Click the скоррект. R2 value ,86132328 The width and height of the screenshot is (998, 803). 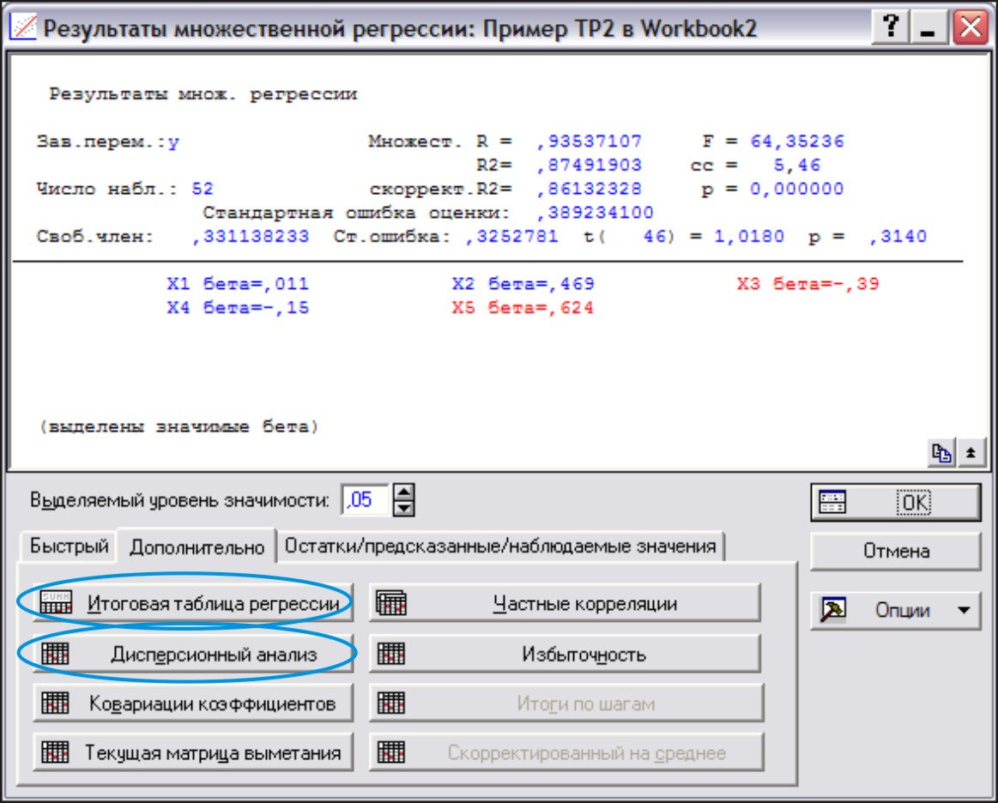coord(589,189)
